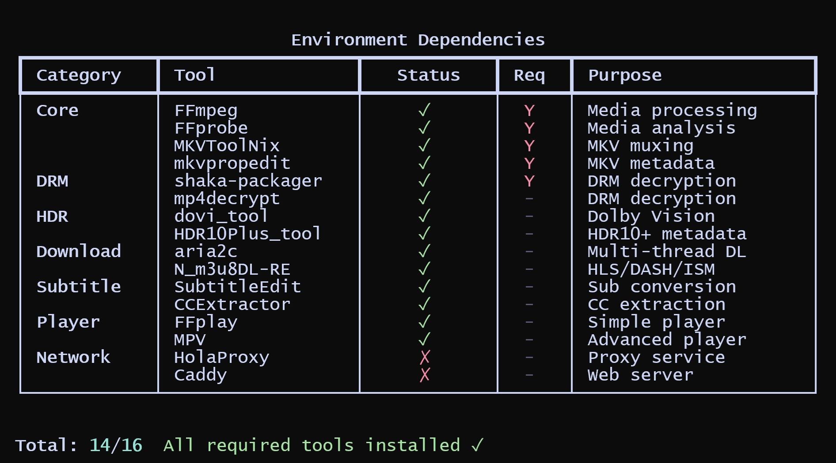Click the checkmark next to shaka-packager

click(x=424, y=180)
